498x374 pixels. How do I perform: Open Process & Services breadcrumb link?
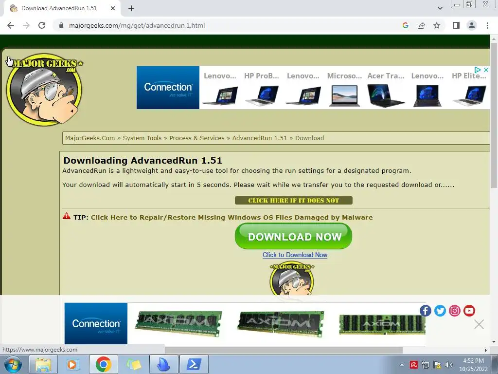196,138
